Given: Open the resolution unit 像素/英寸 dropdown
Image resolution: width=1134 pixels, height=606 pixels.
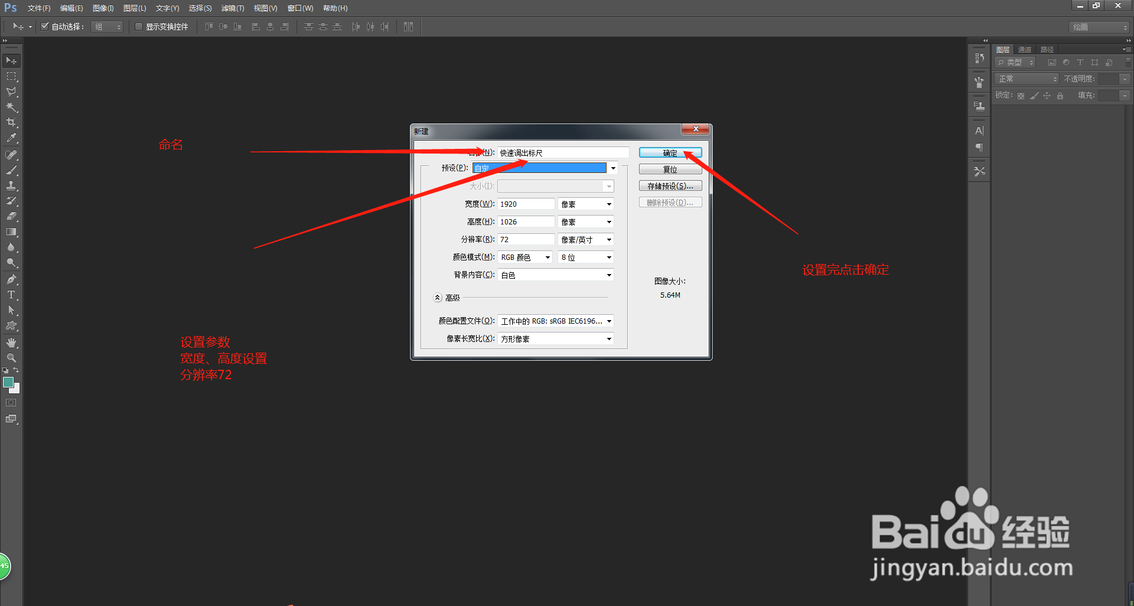Looking at the screenshot, I should (585, 240).
